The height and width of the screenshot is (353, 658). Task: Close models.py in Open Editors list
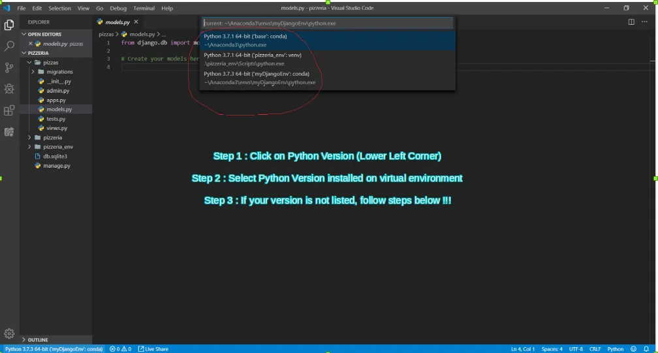pos(31,44)
